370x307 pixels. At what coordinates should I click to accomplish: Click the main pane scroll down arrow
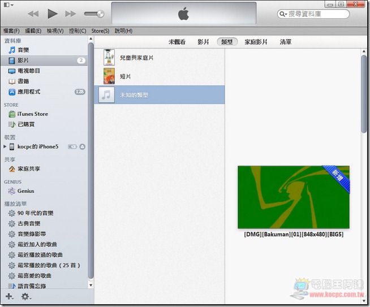point(364,301)
